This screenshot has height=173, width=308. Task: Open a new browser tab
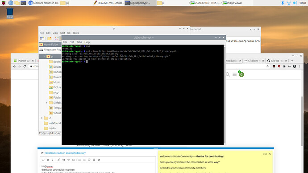[292, 61]
